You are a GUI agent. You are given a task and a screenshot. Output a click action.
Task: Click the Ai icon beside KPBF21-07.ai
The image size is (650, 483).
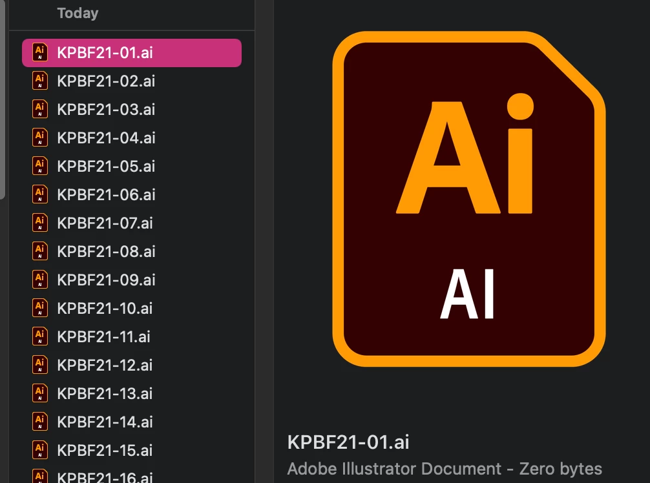[40, 223]
